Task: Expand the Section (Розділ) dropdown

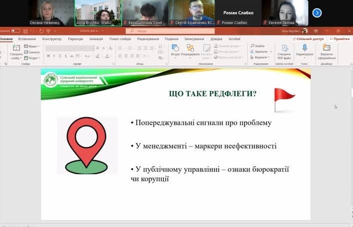Action: pos(33,58)
